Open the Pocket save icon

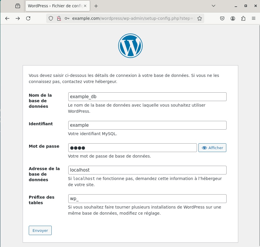[x=222, y=18]
